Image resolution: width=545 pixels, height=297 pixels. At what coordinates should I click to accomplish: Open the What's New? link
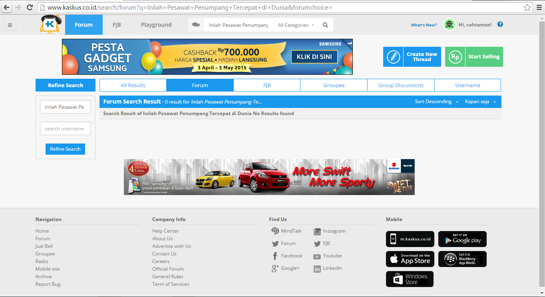[x=424, y=25]
